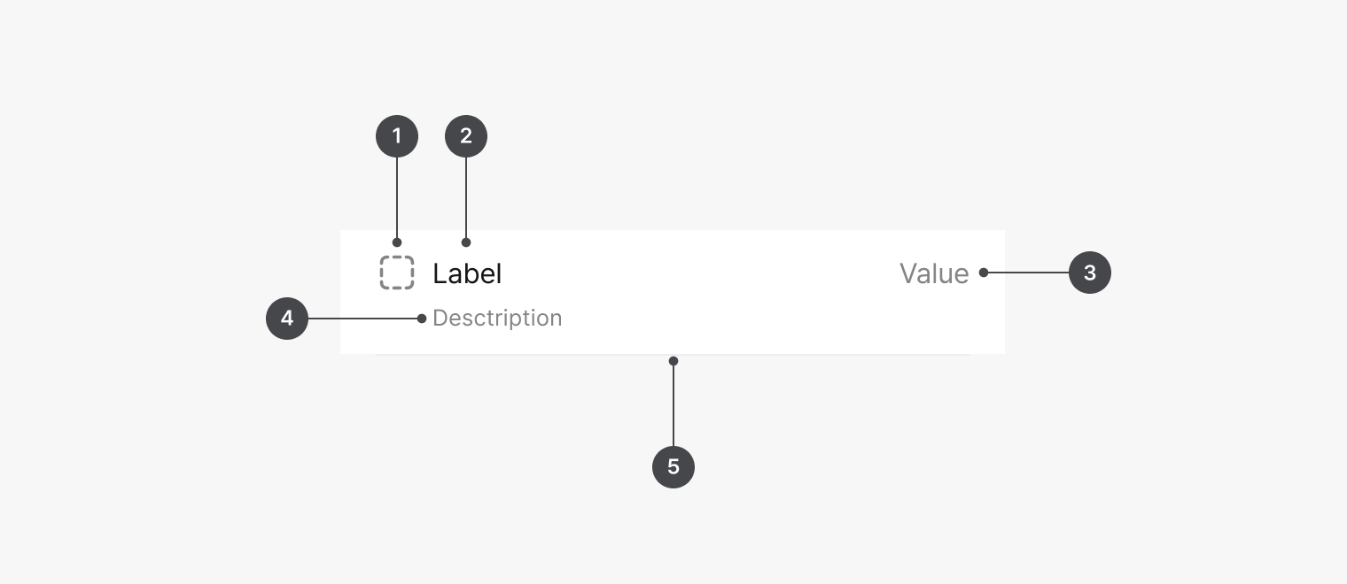
Task: Select the number 3 annotation badge
Action: coord(1090,273)
